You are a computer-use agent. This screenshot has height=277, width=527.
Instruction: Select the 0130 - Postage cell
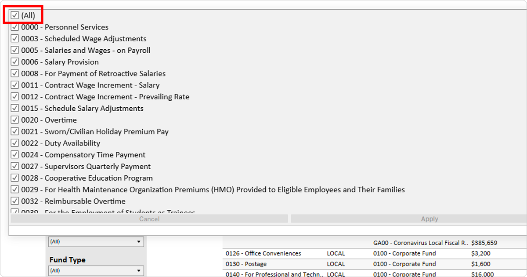click(246, 264)
